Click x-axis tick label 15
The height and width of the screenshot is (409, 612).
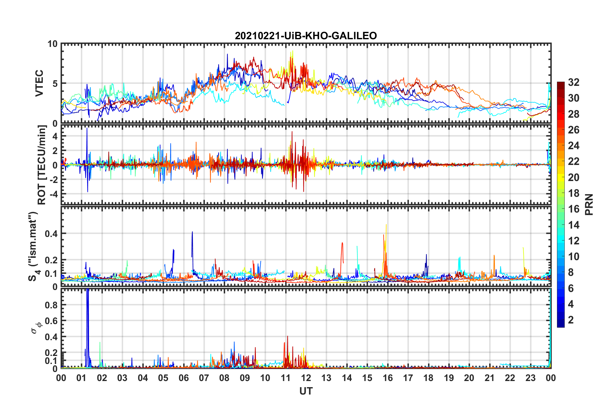367,378
